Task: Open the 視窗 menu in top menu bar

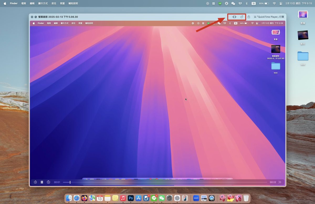Action: click(62, 3)
